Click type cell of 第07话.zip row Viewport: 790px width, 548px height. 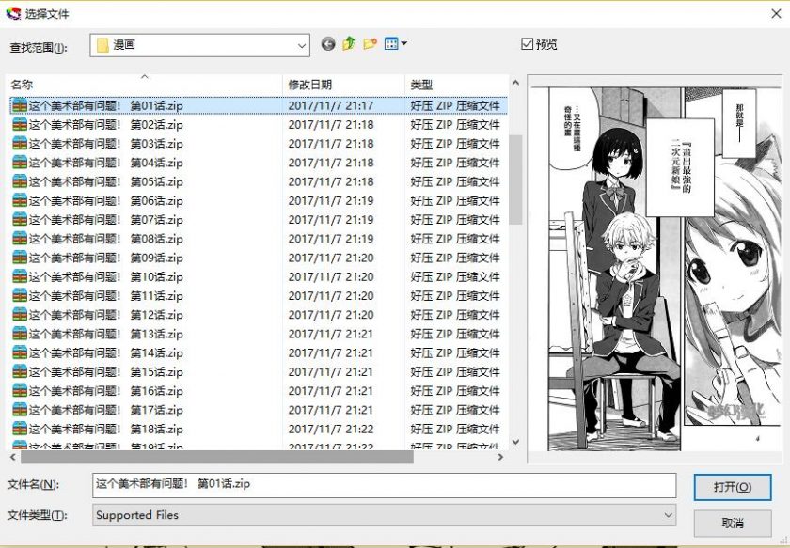pyautogui.click(x=455, y=220)
